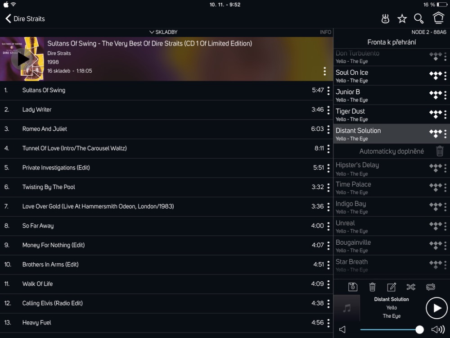This screenshot has width=450, height=338.
Task: Open the home icon
Action: 438,18
